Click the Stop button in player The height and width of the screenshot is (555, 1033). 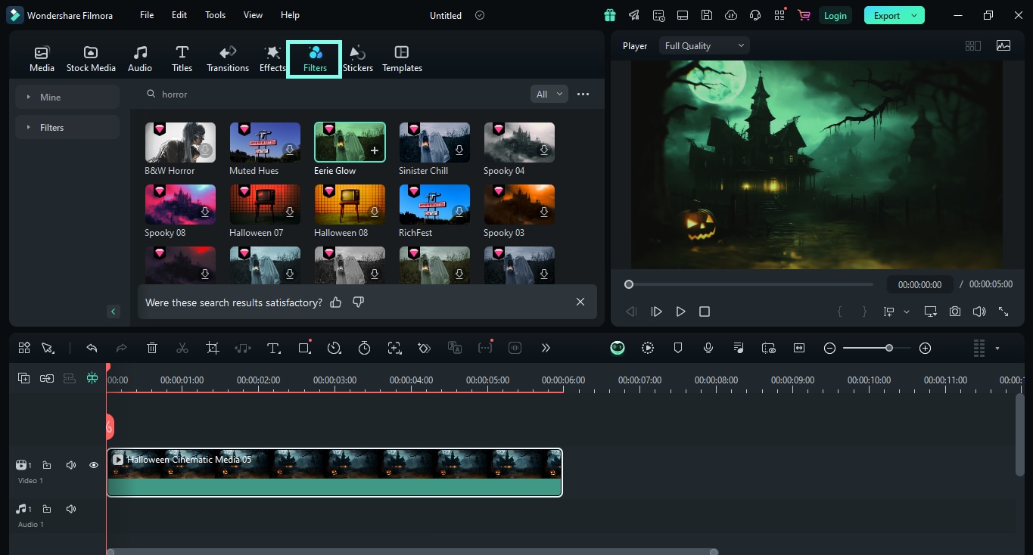point(705,312)
